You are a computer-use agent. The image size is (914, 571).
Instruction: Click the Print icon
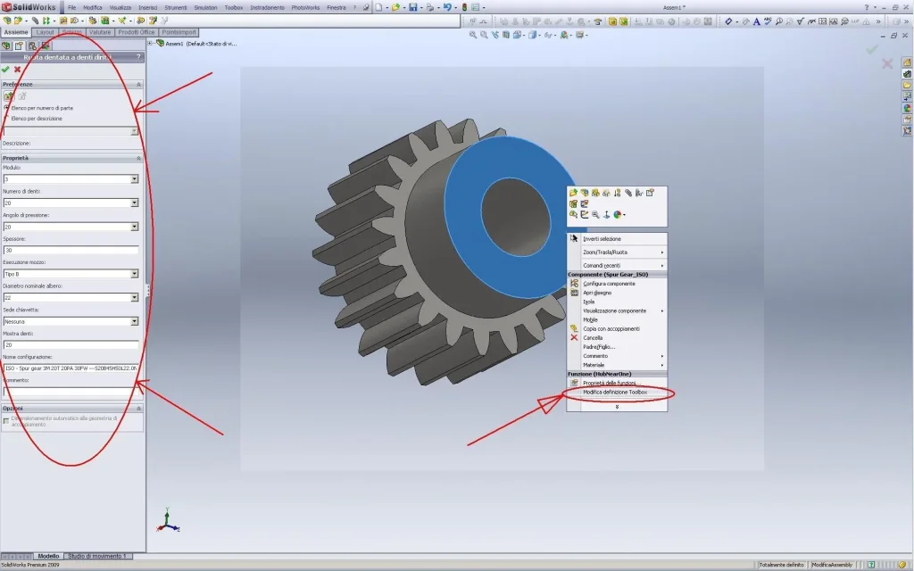429,7
